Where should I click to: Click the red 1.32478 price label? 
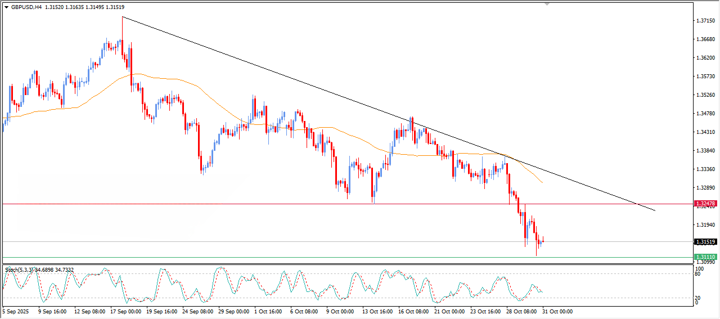click(705, 204)
